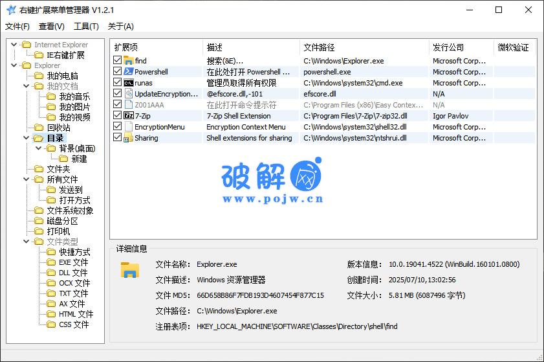Click the folder icon beside EXE 文件
This screenshot has height=362, width=544.
coord(51,262)
